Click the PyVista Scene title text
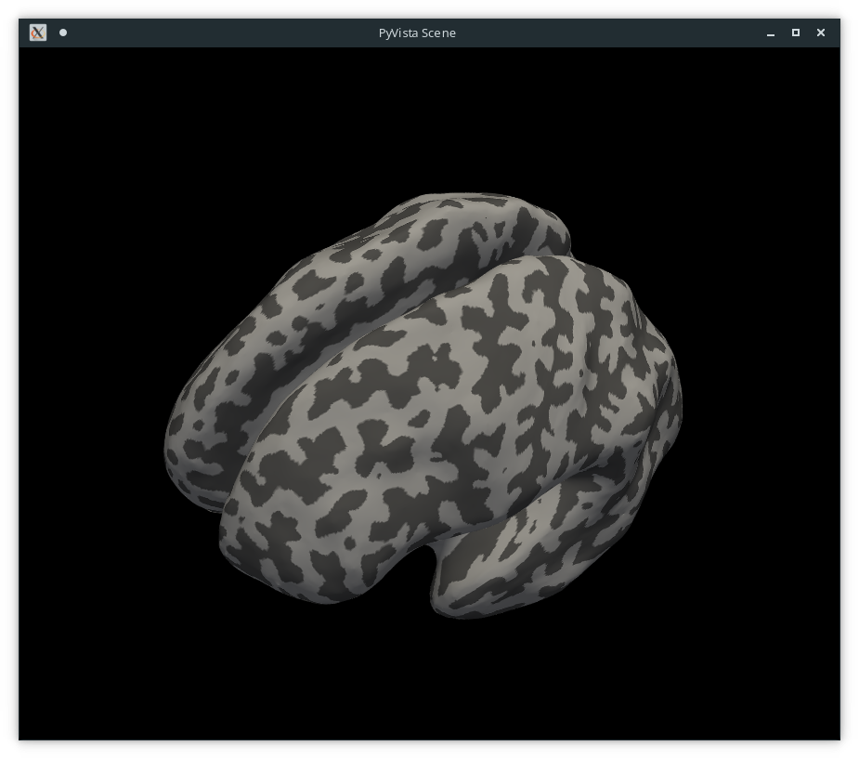Screen dimensions: 859x759 point(417,33)
